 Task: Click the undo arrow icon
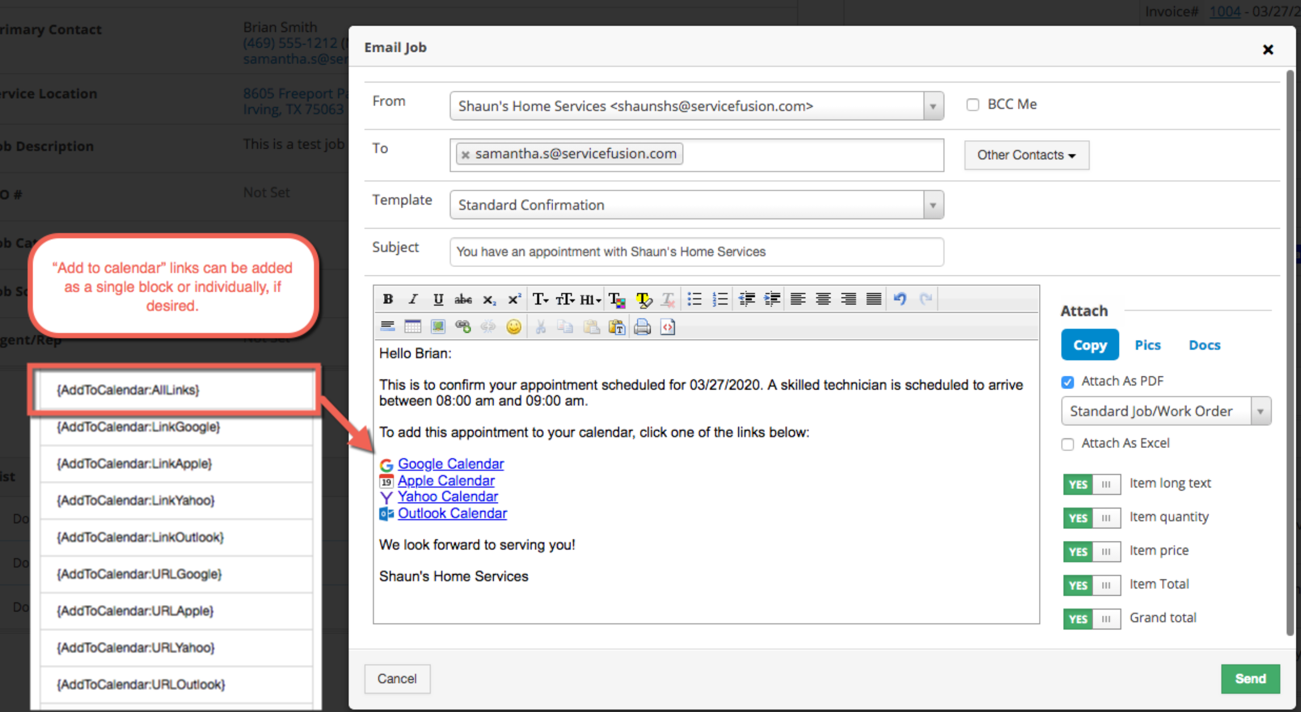pos(899,299)
